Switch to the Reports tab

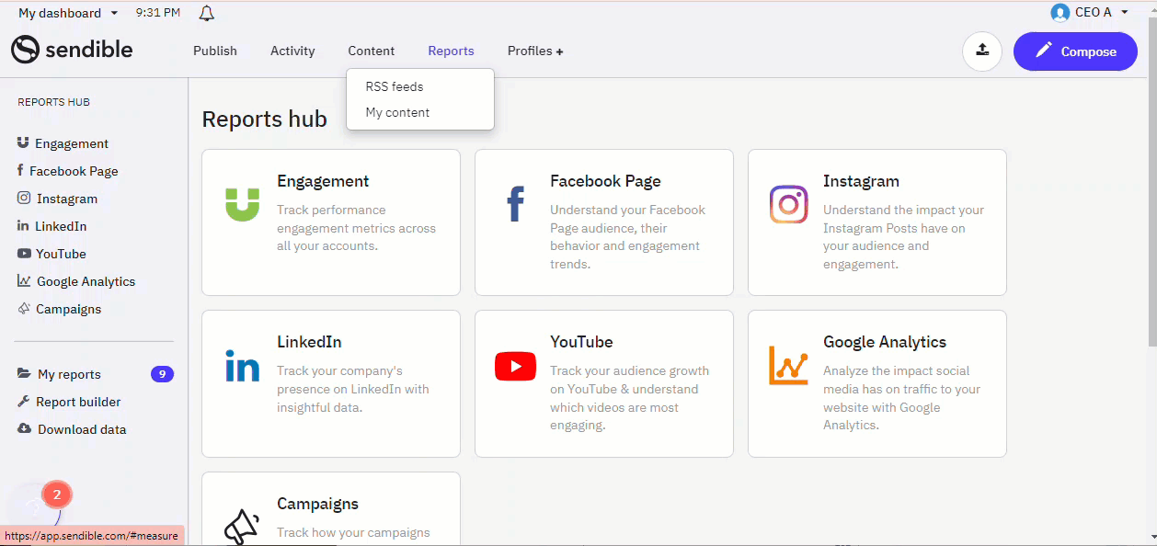click(451, 51)
